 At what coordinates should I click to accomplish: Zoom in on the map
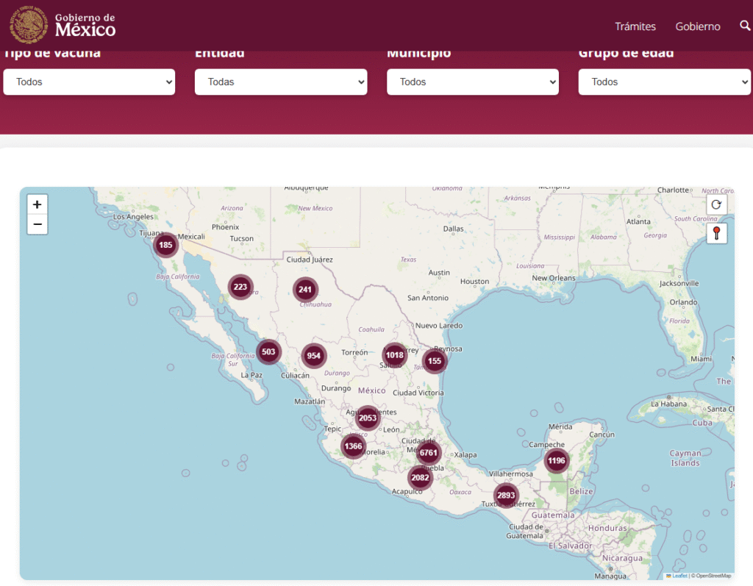[x=38, y=204]
